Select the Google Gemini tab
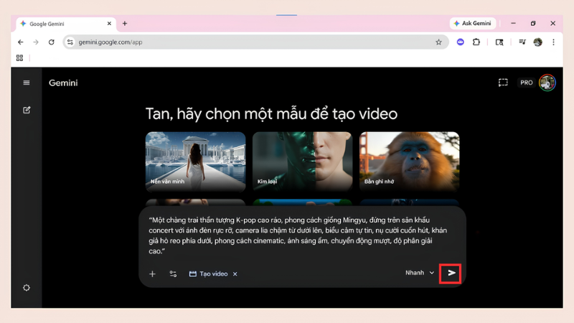 pos(66,24)
